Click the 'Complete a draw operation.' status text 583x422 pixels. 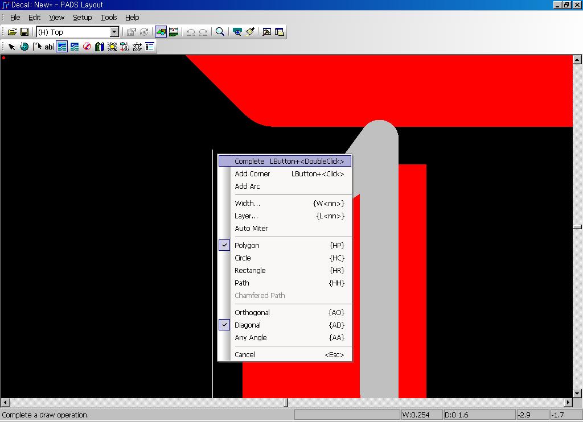(x=46, y=415)
